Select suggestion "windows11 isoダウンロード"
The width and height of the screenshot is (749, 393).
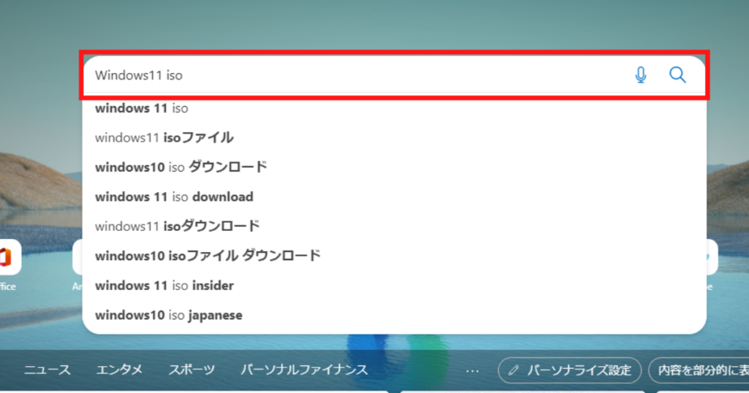[x=394, y=226]
